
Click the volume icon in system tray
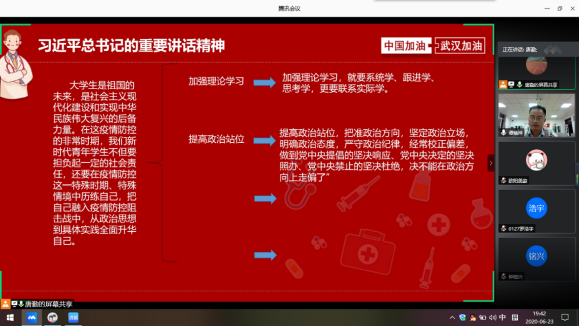(x=492, y=318)
